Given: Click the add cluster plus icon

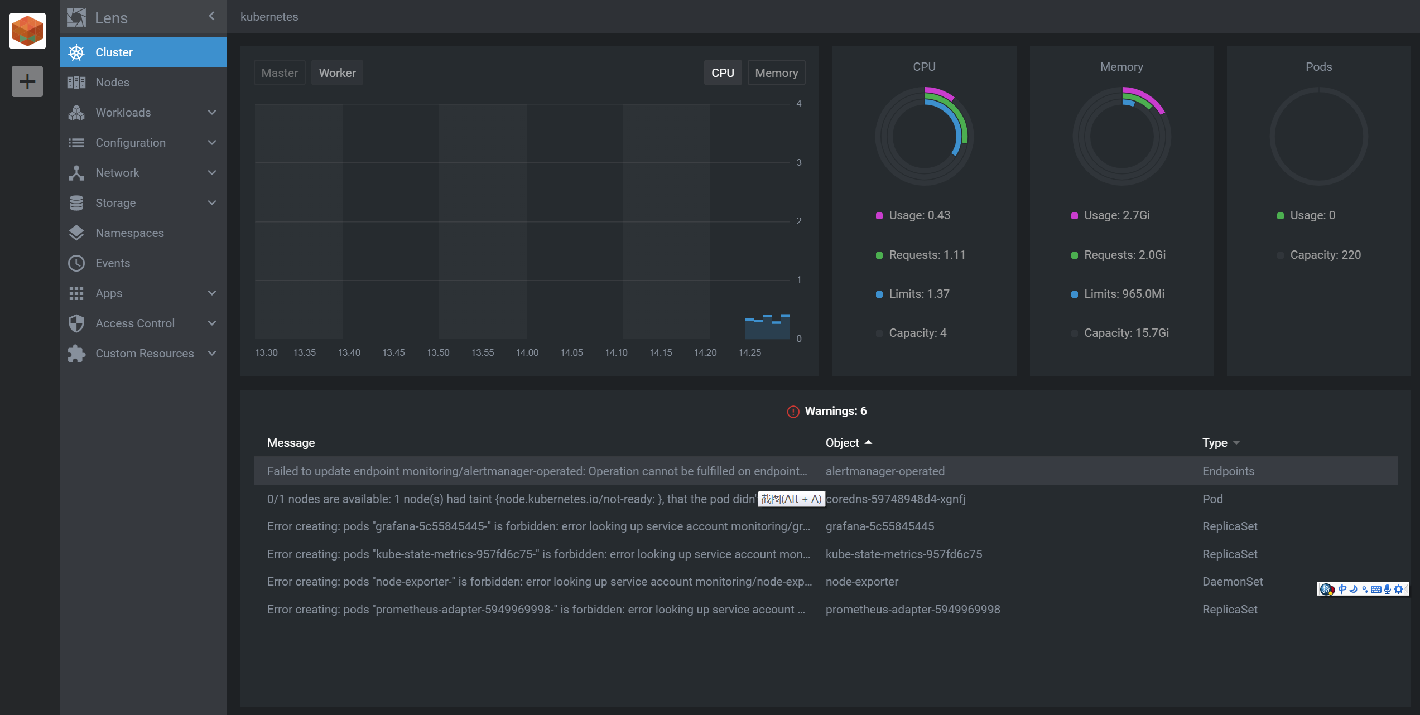Looking at the screenshot, I should click(27, 81).
